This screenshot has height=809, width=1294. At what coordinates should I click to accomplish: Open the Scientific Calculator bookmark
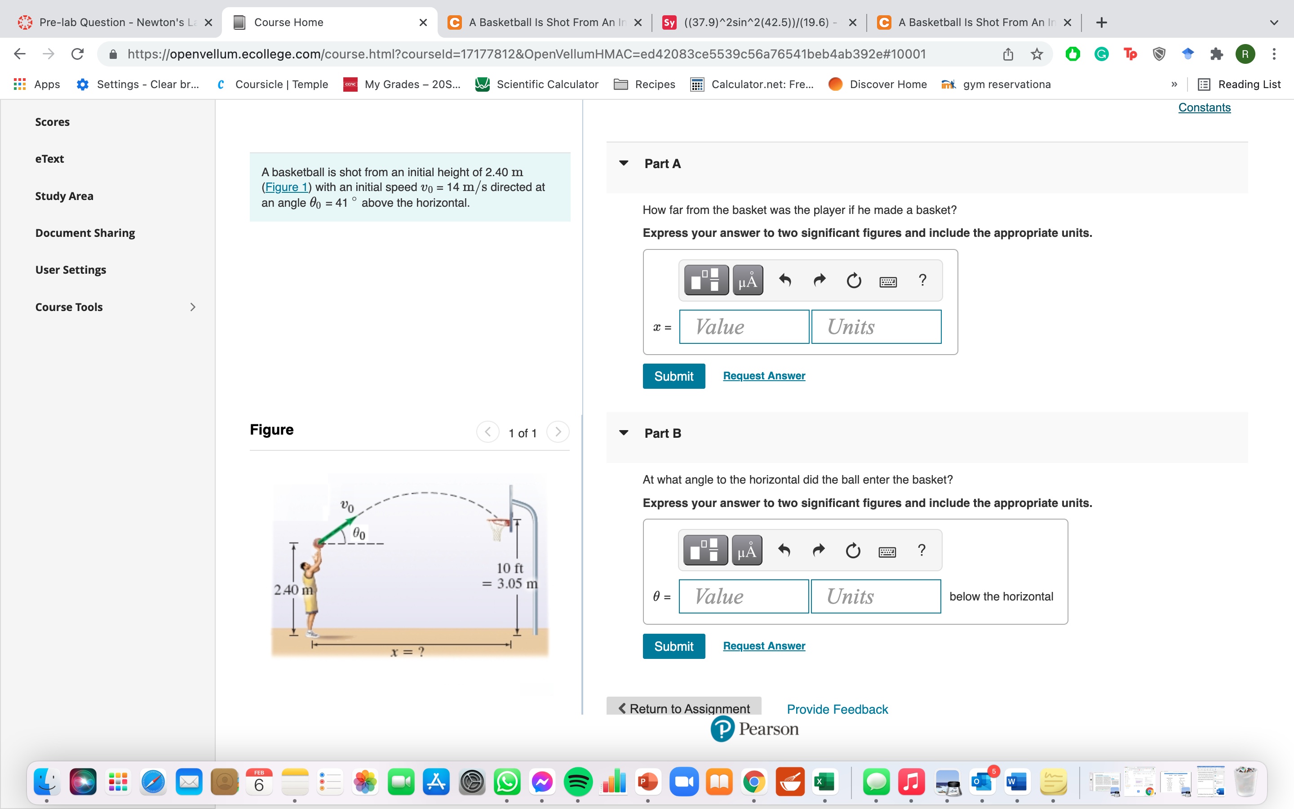click(x=536, y=84)
